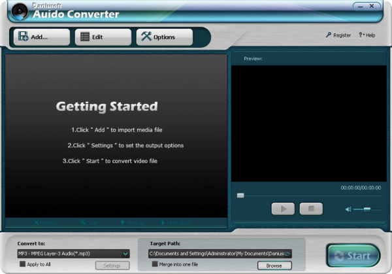
Task: Expand the Convert to format dropdown
Action: (x=125, y=254)
